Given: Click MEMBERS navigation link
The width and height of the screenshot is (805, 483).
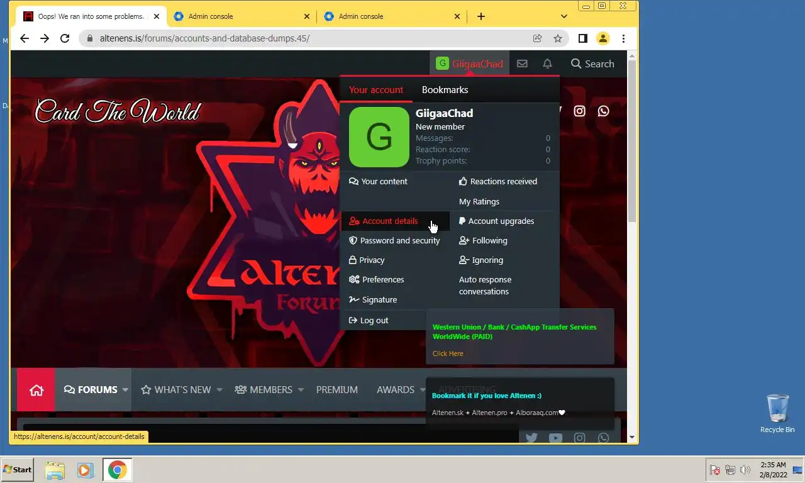Looking at the screenshot, I should click(264, 390).
